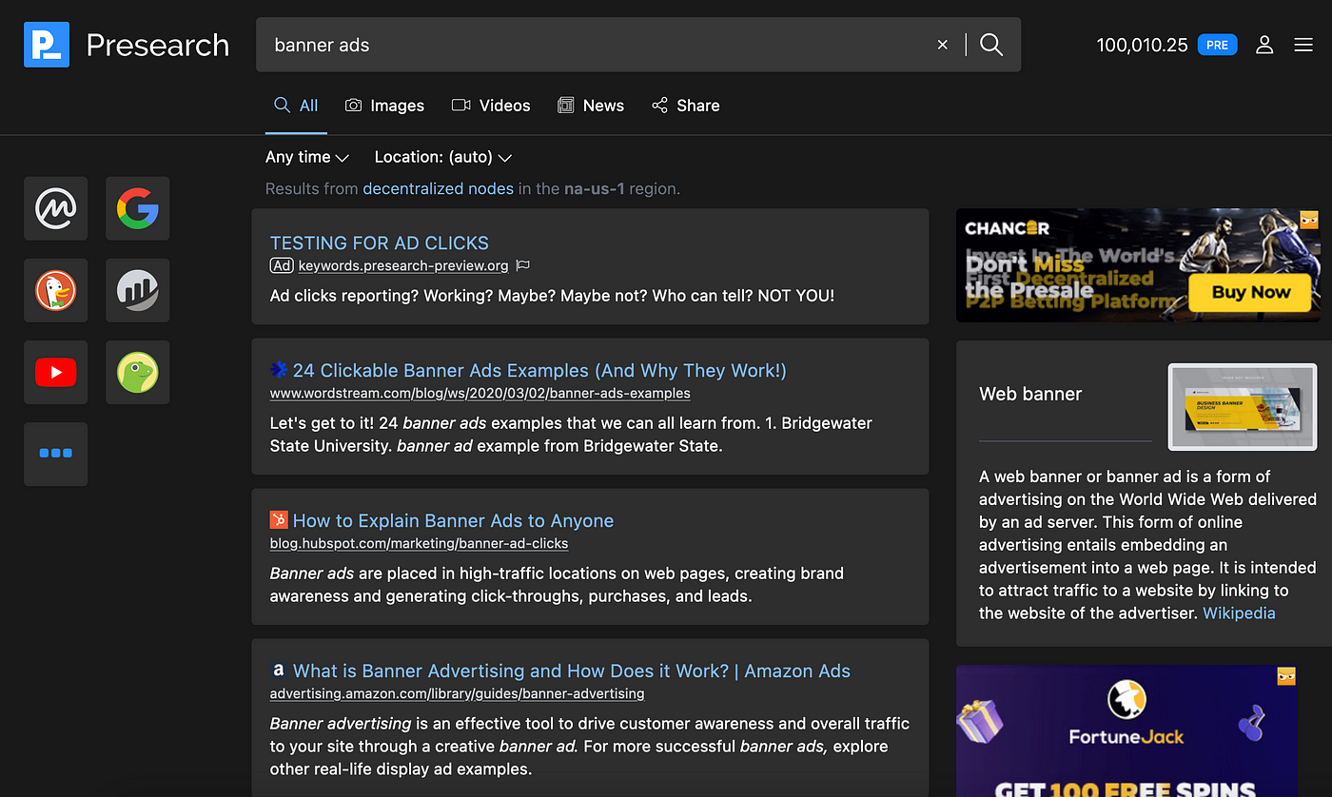Open the Web banner thumbnail image
Image resolution: width=1332 pixels, height=797 pixels.
1243,406
